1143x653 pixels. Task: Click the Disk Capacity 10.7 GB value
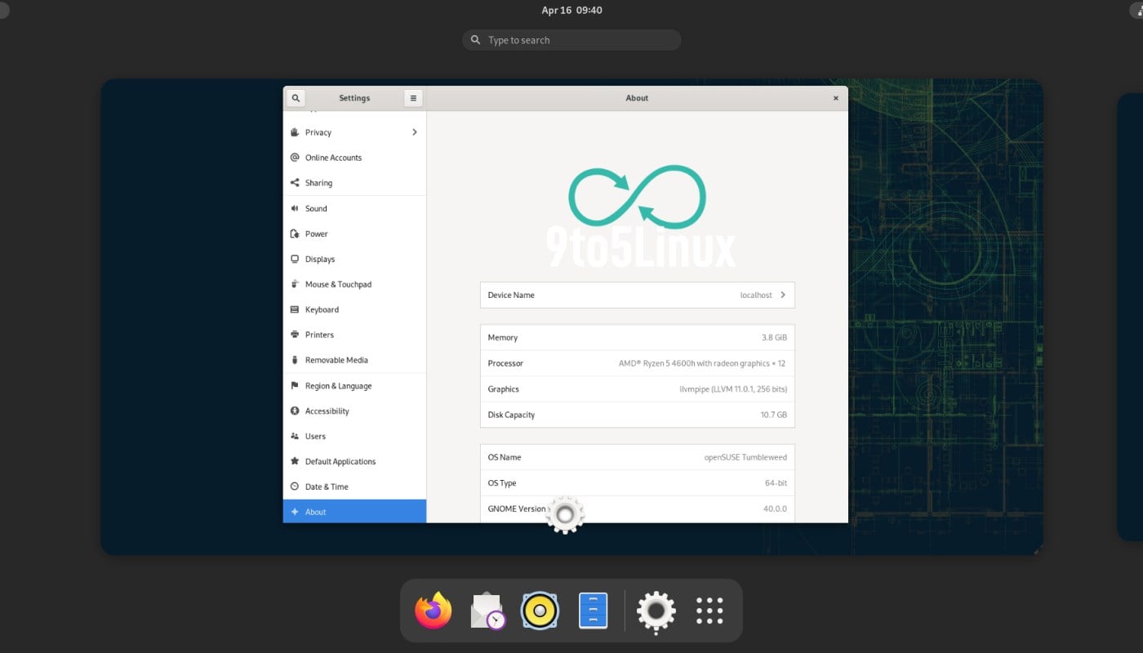(x=773, y=415)
